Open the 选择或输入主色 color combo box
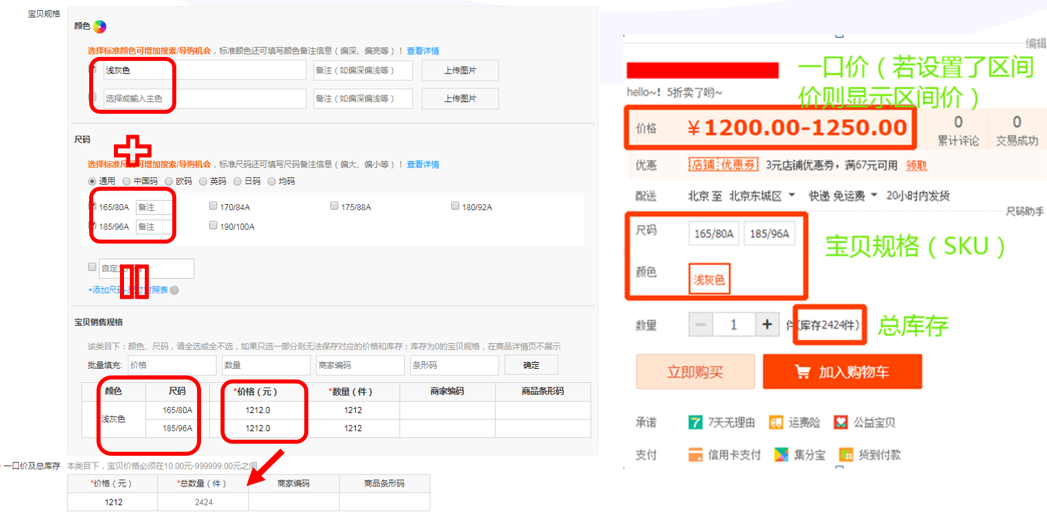 205,98
